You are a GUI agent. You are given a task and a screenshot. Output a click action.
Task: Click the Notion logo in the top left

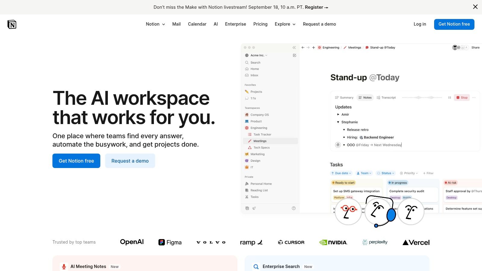(12, 24)
